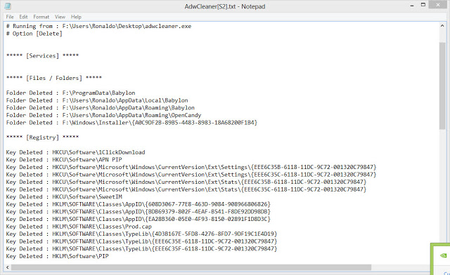Click the 'HKCU\Software\APN PIP' key line
Viewport: 450px width, 275px height.
[64, 160]
